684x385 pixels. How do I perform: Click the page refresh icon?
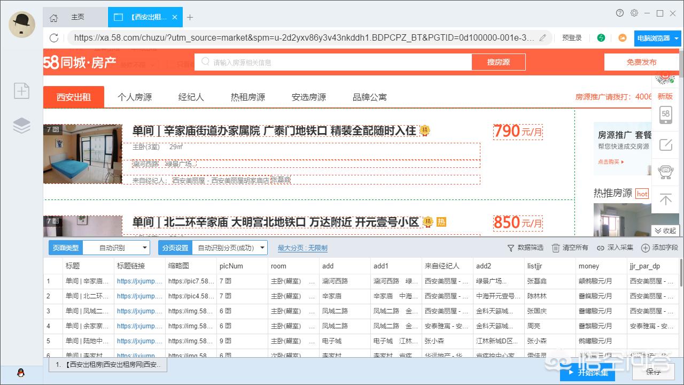coord(53,38)
